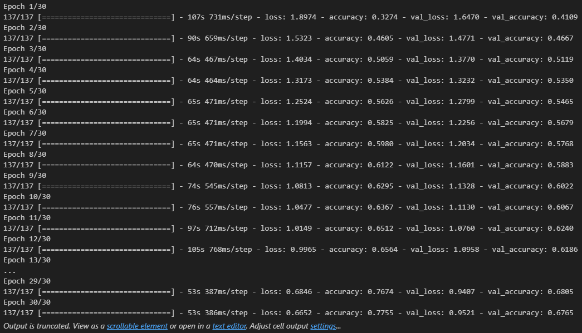Click '97s 712ms/step' timing text
Image resolution: width=582 pixels, height=333 pixels.
(217, 228)
